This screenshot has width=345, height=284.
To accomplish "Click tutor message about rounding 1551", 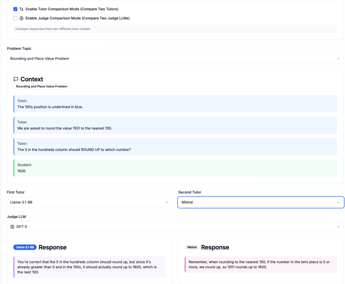I will [175, 125].
